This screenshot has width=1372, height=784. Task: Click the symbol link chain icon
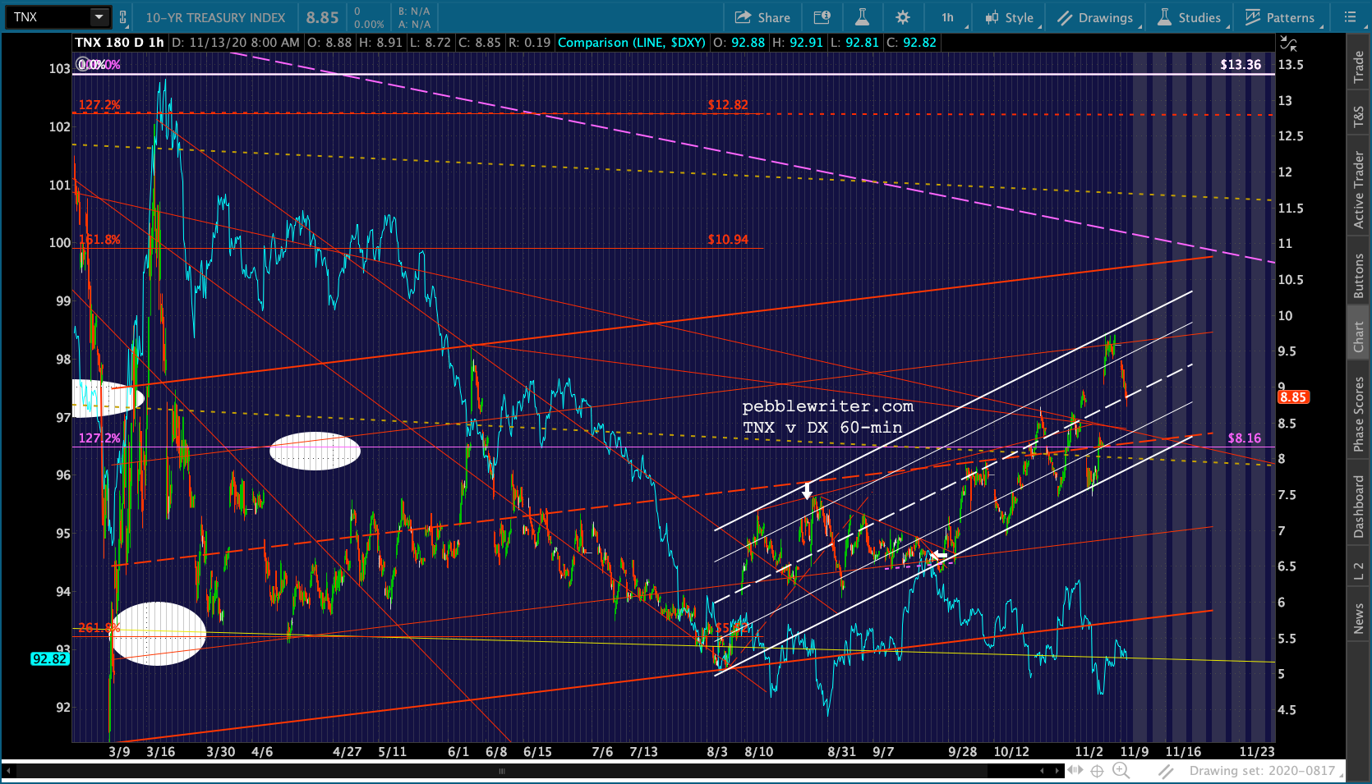(123, 16)
